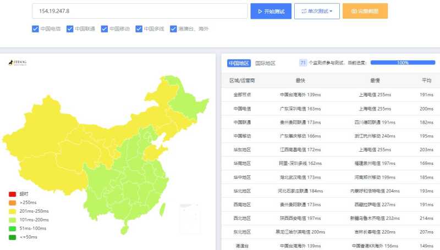Click the 华东地区 row label
The width and height of the screenshot is (440, 250).
(x=242, y=149)
